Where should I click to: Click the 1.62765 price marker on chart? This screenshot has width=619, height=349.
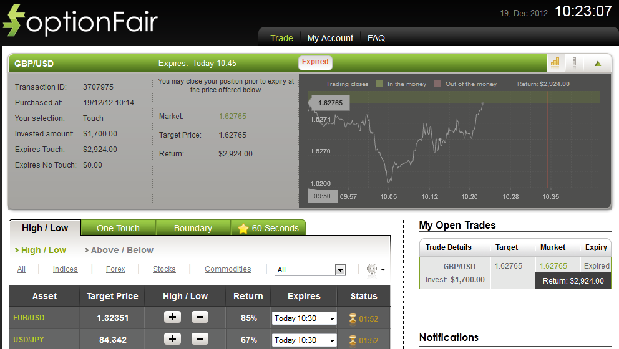329,103
